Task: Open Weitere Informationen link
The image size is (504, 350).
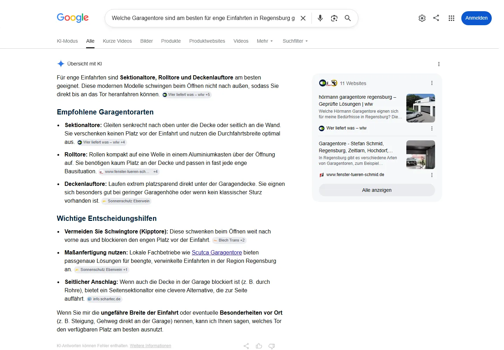Action: [150, 346]
